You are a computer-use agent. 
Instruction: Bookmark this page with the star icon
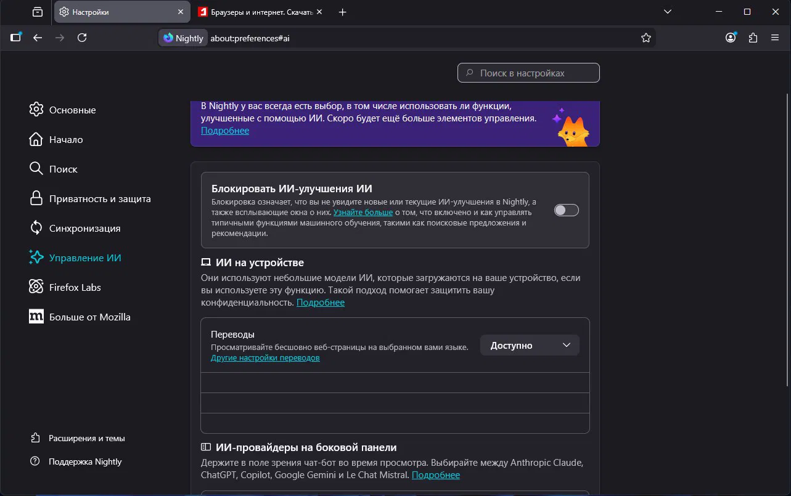pyautogui.click(x=646, y=38)
